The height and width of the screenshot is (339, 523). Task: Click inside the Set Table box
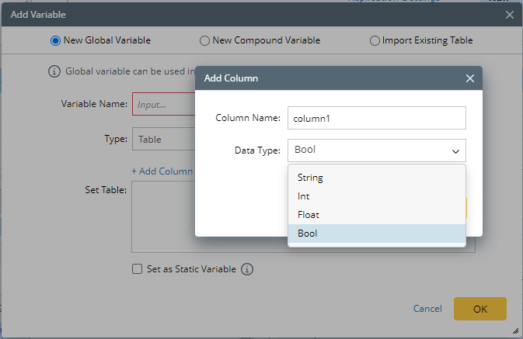tap(162, 217)
